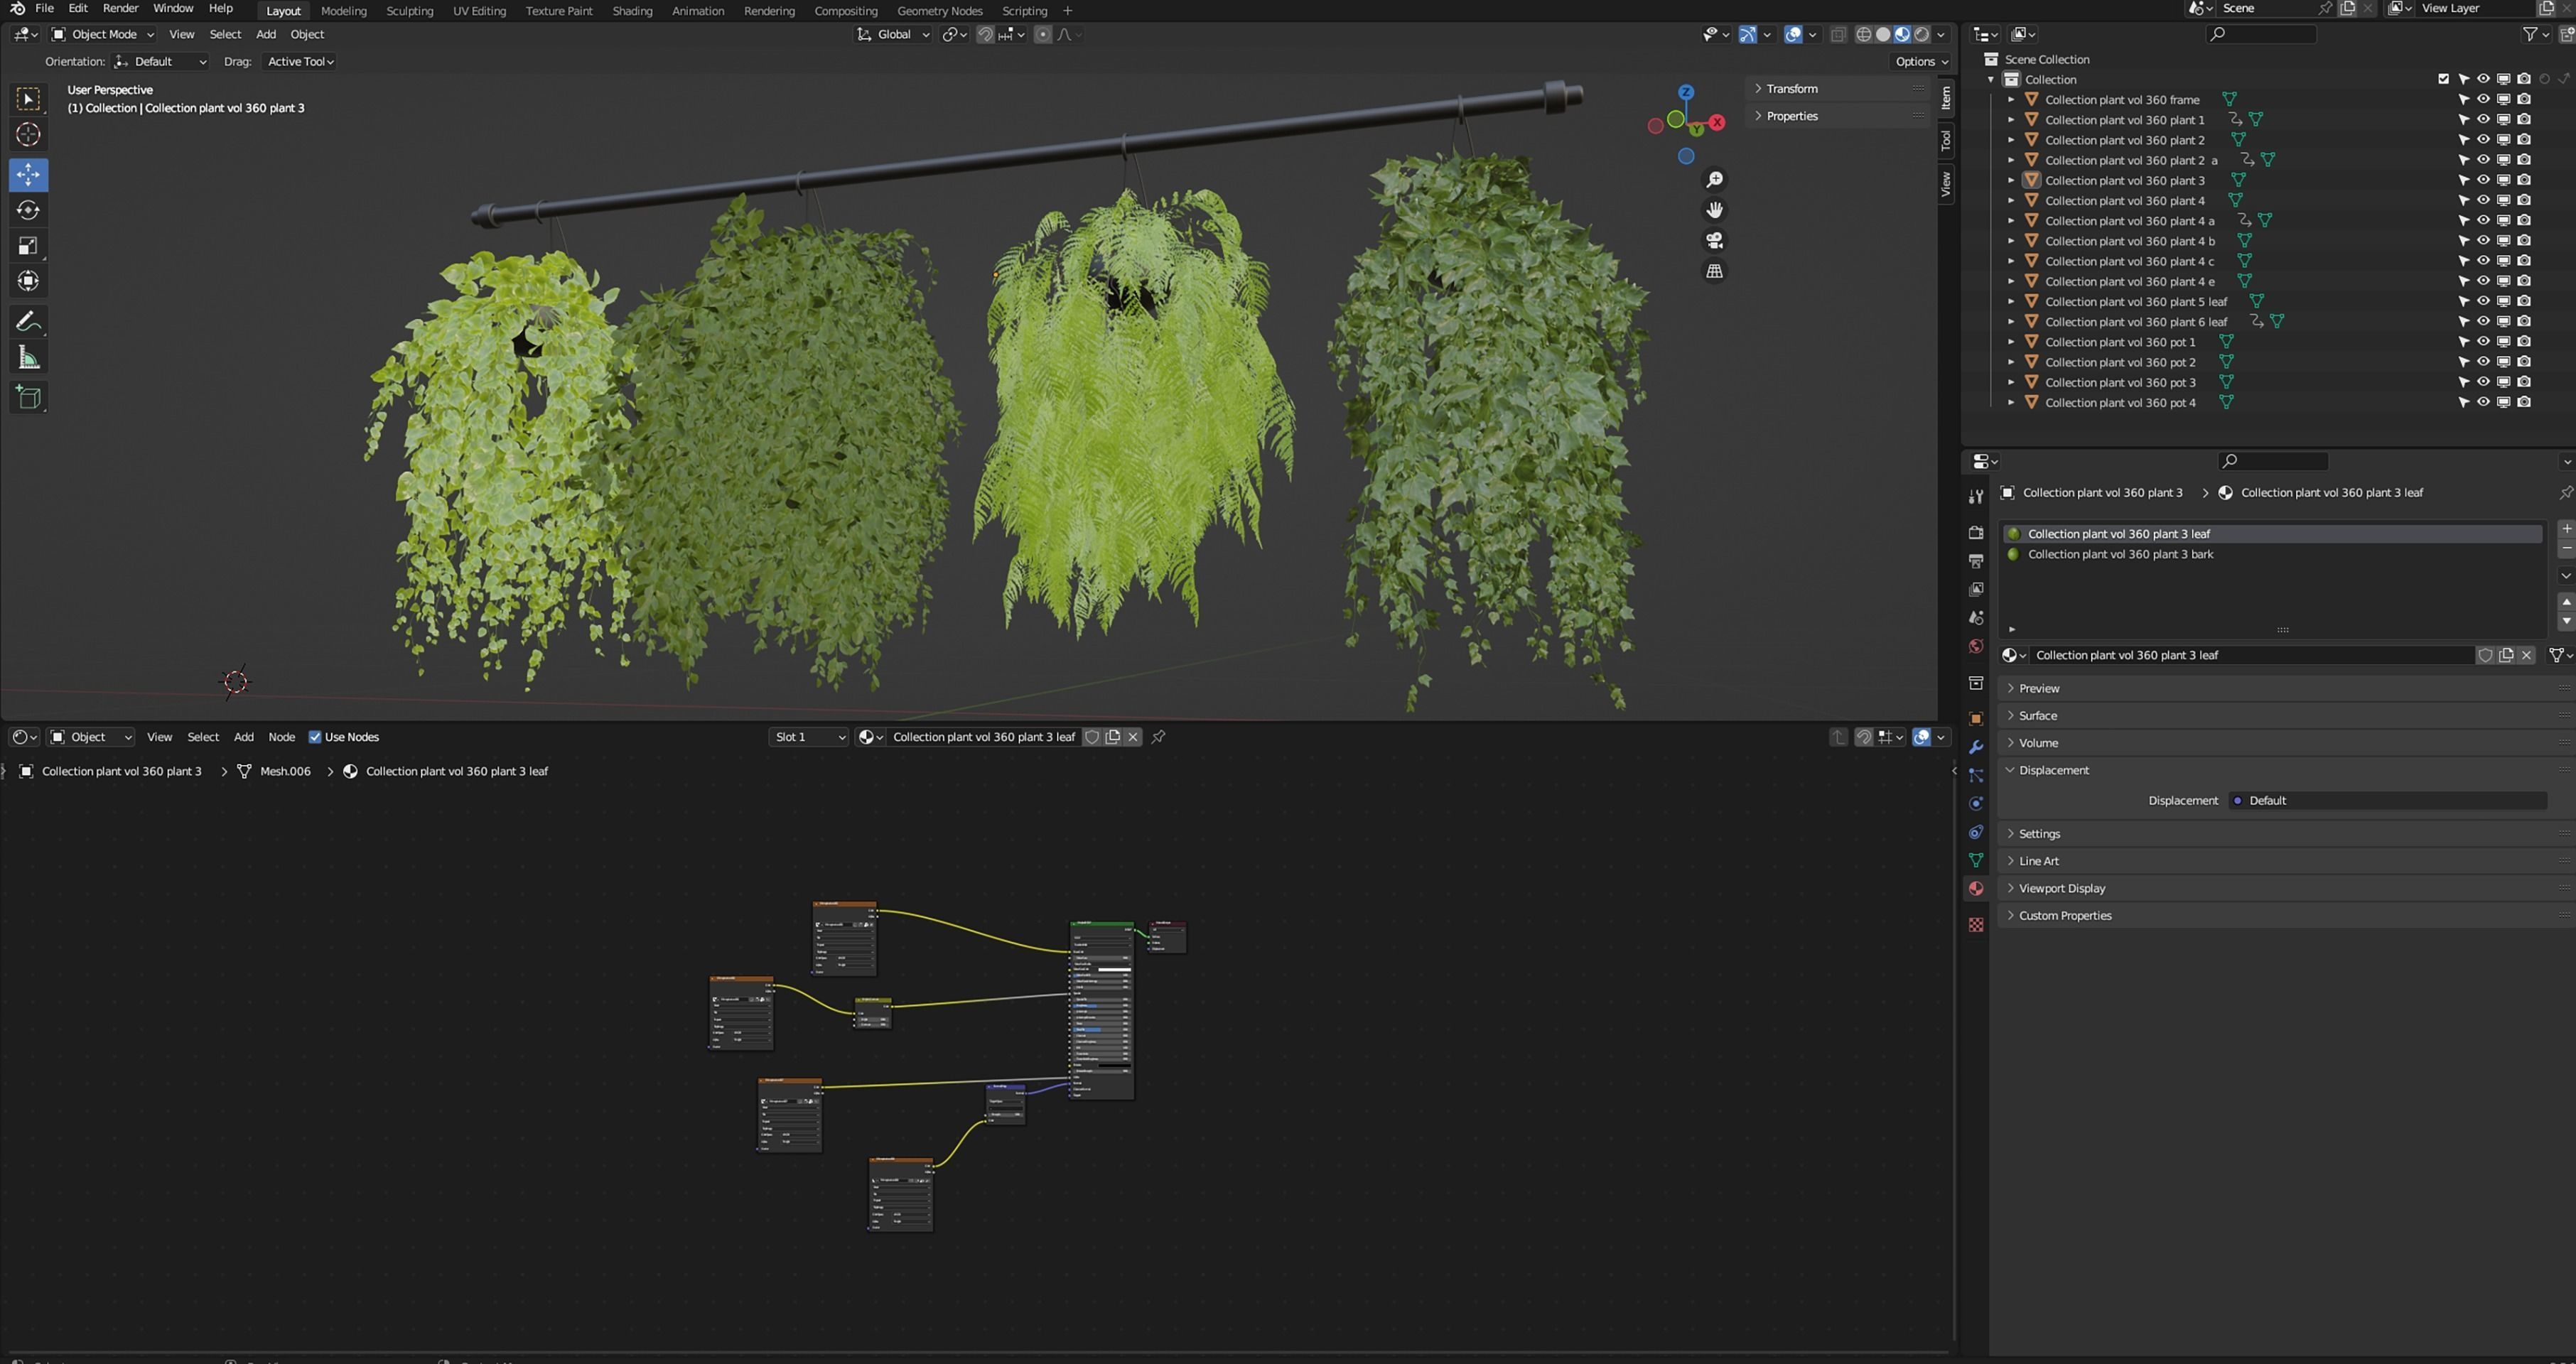
Task: Open the Tool tab in viewport sidebar
Action: 1945,140
